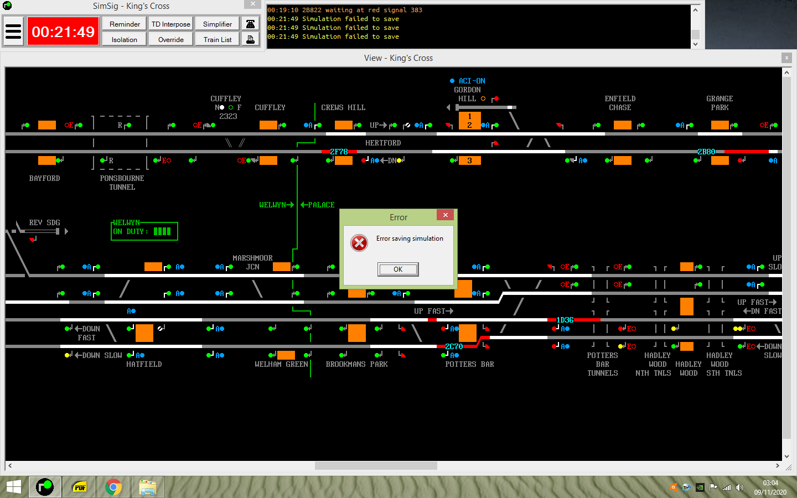The width and height of the screenshot is (797, 498).
Task: Click the SimSig title bar app icon
Action: [7, 6]
